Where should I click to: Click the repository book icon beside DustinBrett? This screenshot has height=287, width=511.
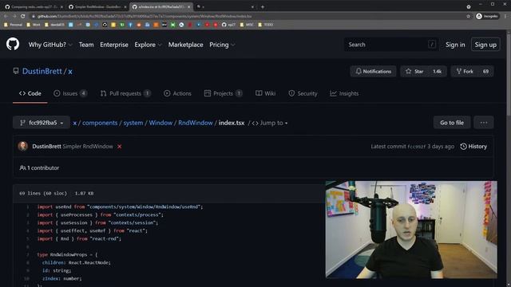(16, 71)
